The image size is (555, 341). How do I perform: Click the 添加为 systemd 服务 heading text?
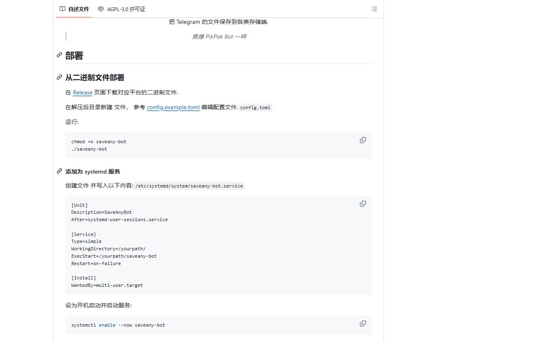[x=93, y=172]
